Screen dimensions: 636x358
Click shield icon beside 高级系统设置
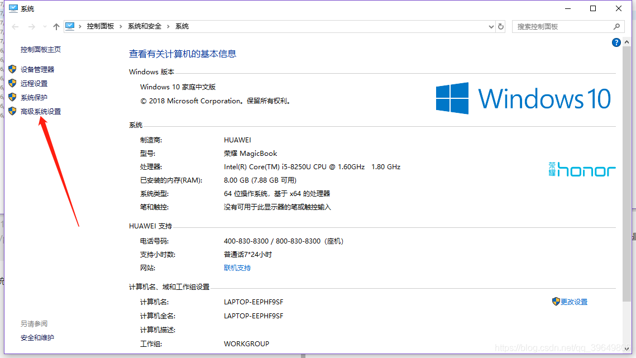(x=13, y=111)
